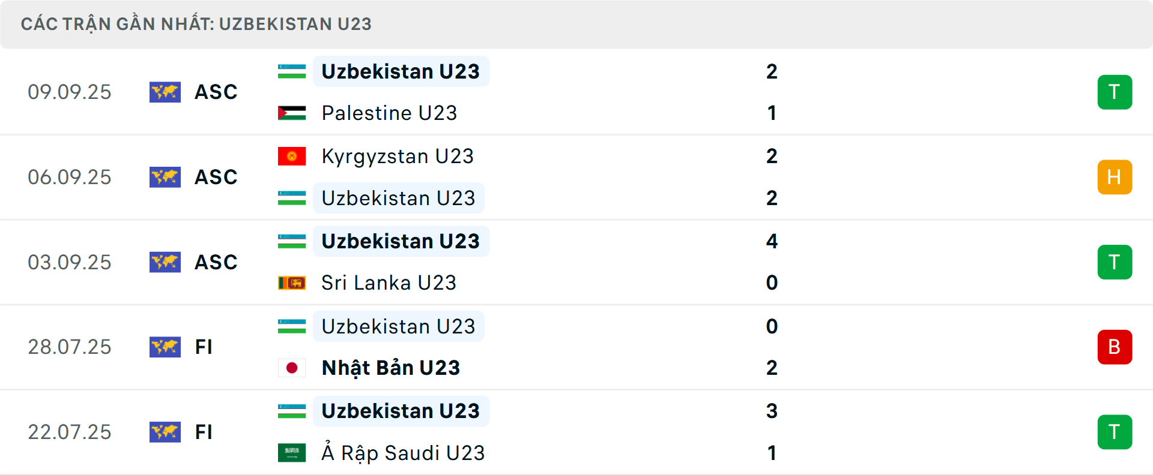The image size is (1153, 475).
Task: Expand details for the 06.09.25 match
Action: (576, 178)
